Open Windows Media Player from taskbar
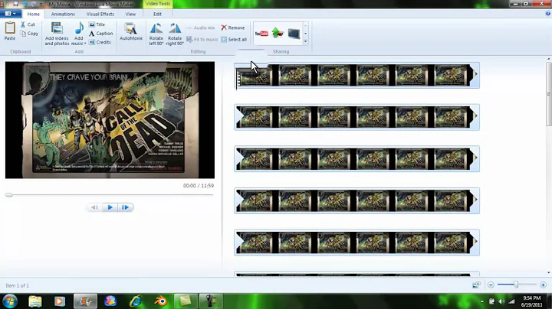The width and height of the screenshot is (552, 309). (x=60, y=301)
